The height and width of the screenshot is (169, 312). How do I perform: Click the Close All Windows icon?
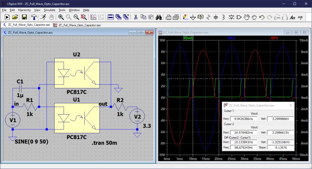126,17
